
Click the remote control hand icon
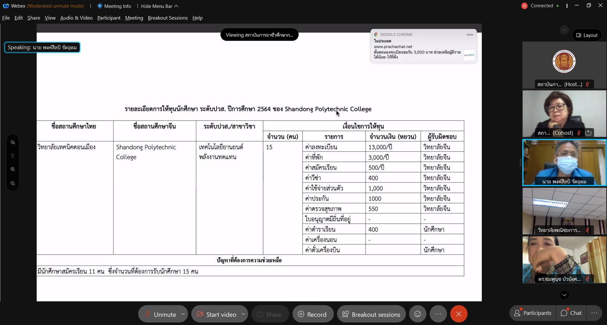pos(13,156)
